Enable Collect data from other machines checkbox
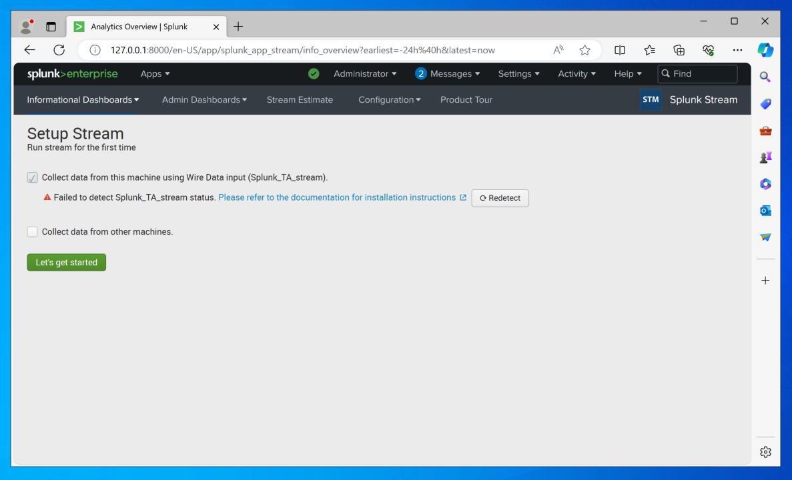This screenshot has width=792, height=480. click(32, 232)
